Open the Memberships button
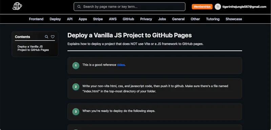Viewport: 271px width, 130px height. tap(202, 7)
